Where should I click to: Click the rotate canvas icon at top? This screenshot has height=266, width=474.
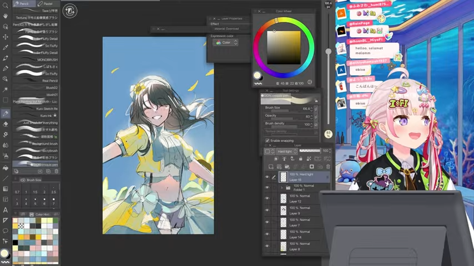pyautogui.click(x=70, y=11)
